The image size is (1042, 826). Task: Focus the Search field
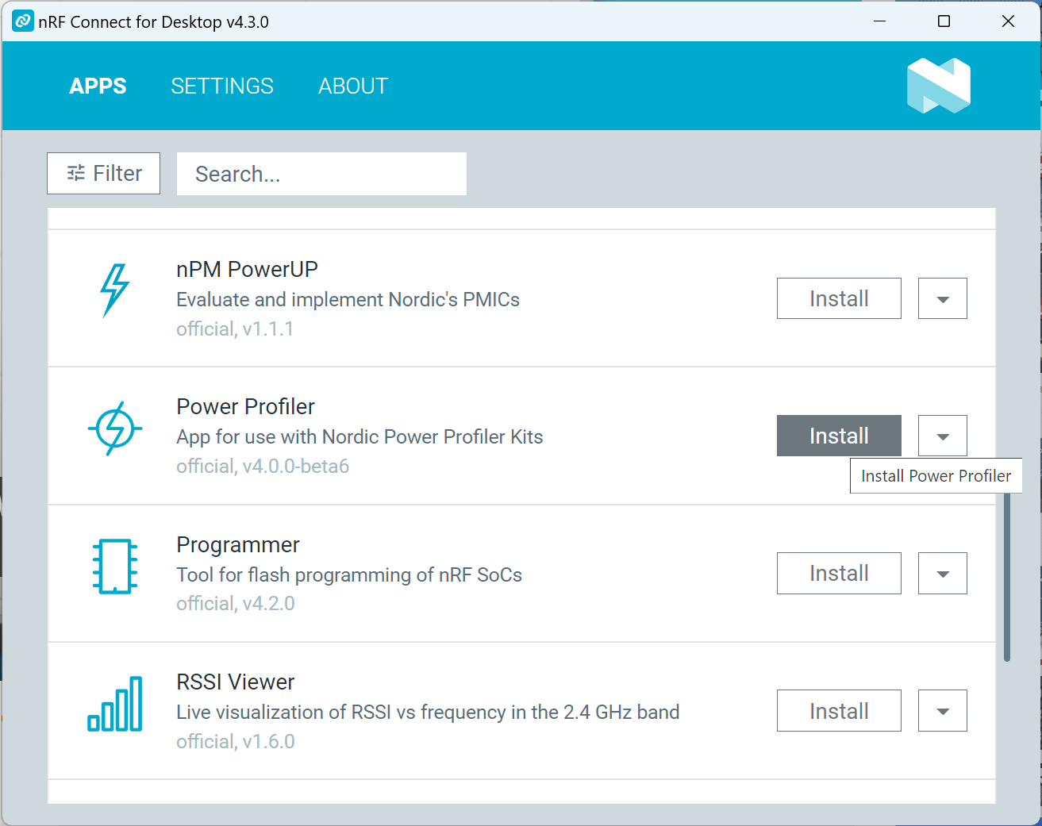tap(321, 174)
